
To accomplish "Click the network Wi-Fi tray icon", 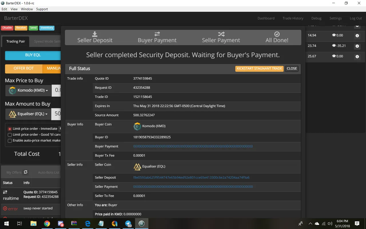I will pyautogui.click(x=324, y=224).
